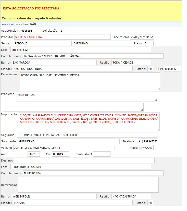Click the Assistência number field
The width and height of the screenshot is (187, 211).
pos(30,31)
